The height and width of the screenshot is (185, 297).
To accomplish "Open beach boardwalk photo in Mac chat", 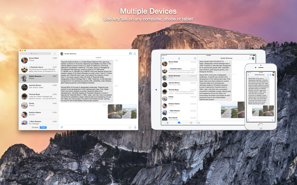I will (129, 111).
